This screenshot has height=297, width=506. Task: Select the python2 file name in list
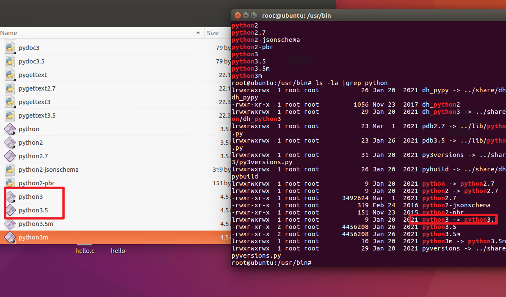[30, 143]
